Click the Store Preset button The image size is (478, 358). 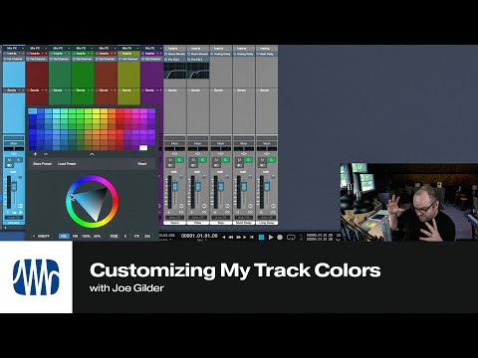pyautogui.click(x=43, y=164)
